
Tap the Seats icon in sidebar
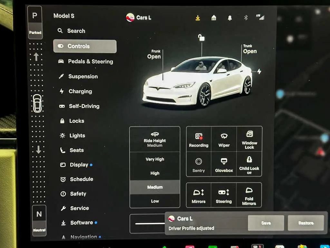coord(63,150)
